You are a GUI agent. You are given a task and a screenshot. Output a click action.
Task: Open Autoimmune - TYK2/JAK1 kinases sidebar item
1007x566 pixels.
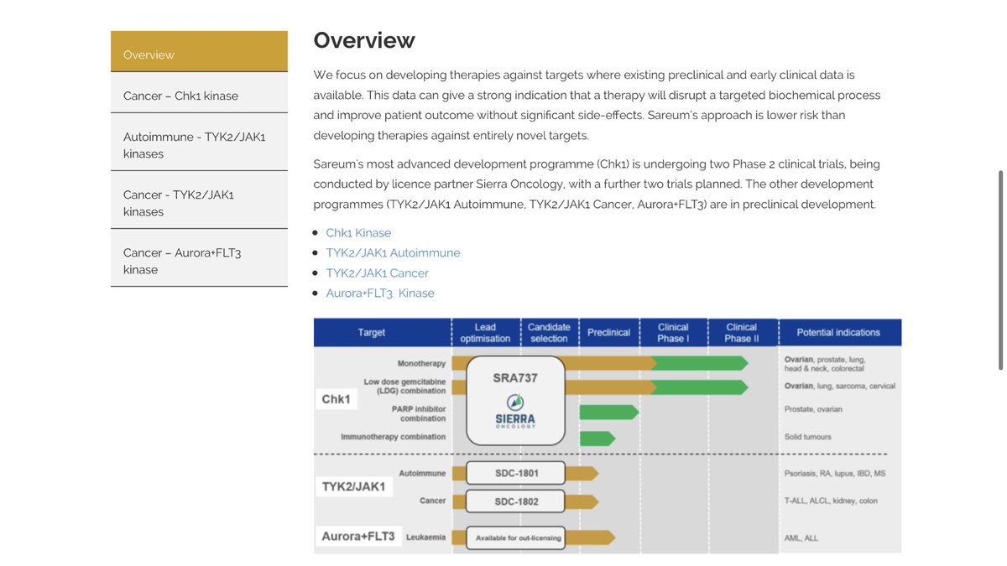199,143
